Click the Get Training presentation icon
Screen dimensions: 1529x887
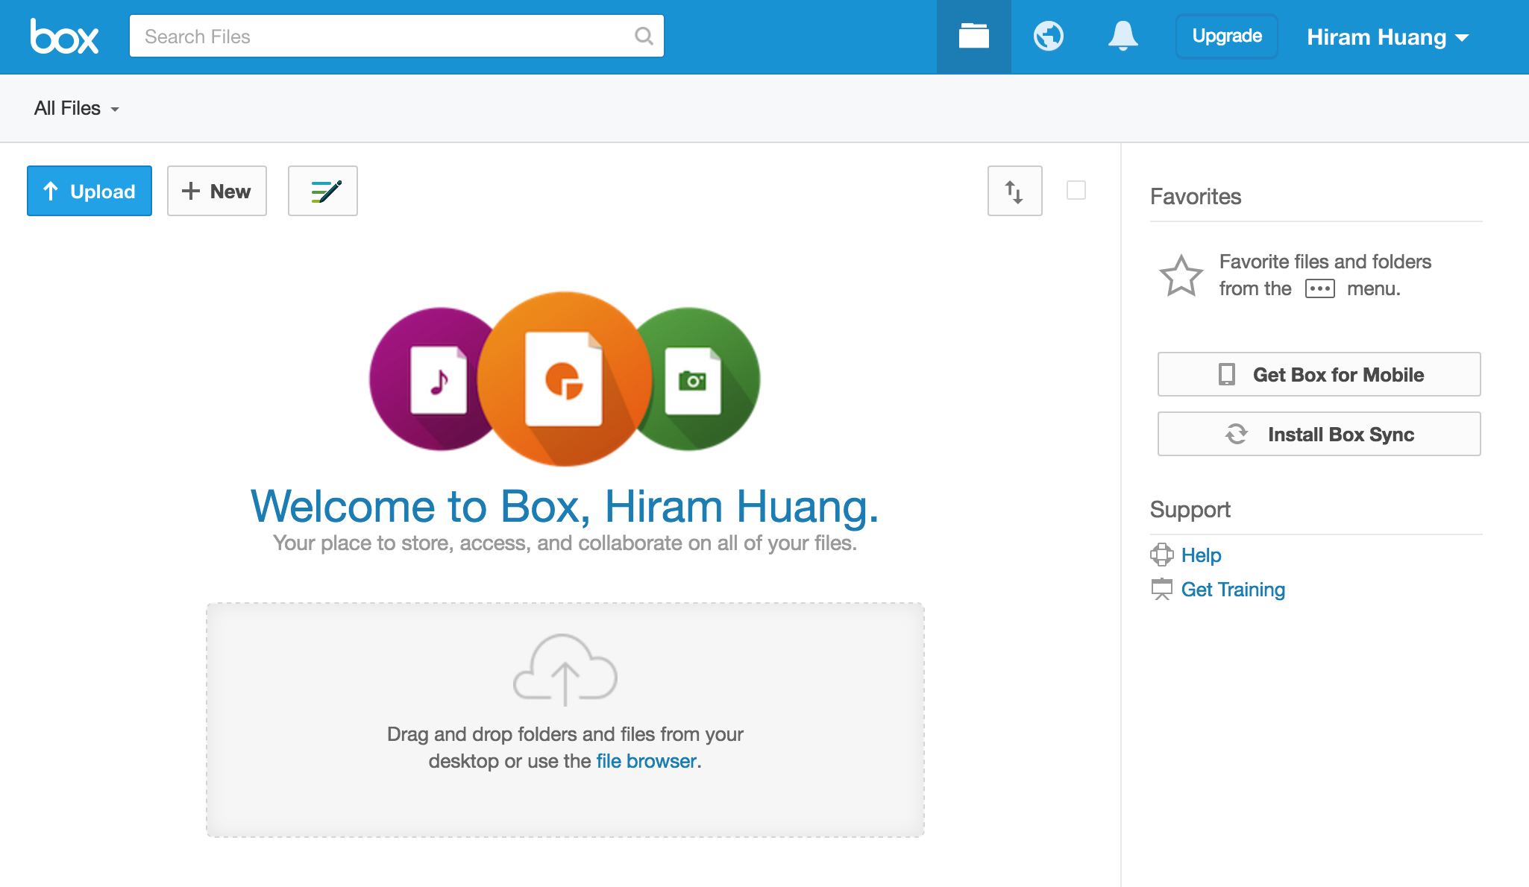pos(1161,589)
